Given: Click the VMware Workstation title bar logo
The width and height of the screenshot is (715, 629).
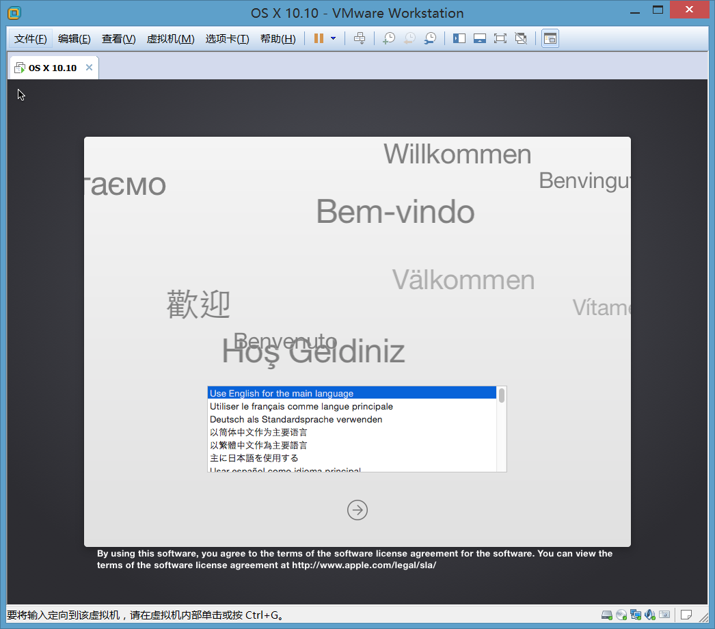Looking at the screenshot, I should (14, 13).
